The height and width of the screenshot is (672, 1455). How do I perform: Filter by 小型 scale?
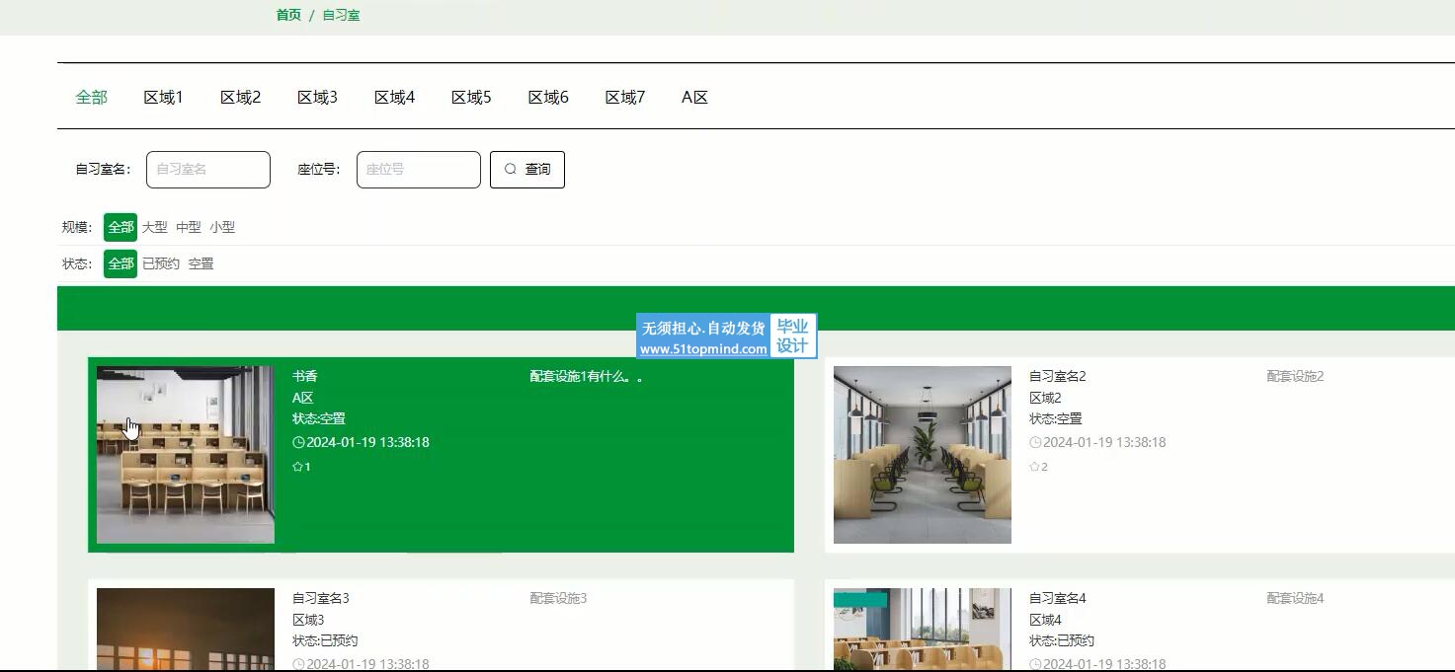click(x=222, y=227)
